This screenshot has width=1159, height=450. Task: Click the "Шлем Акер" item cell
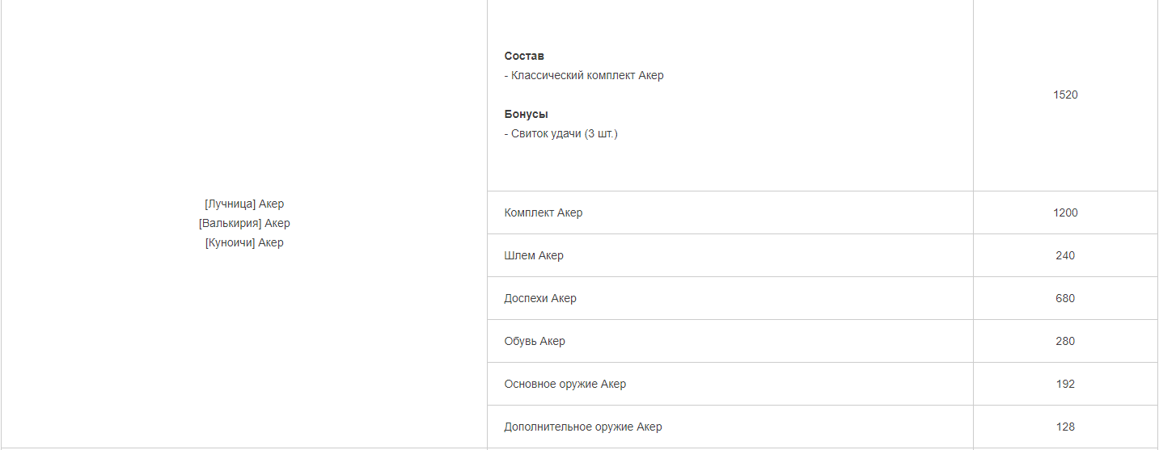(534, 255)
